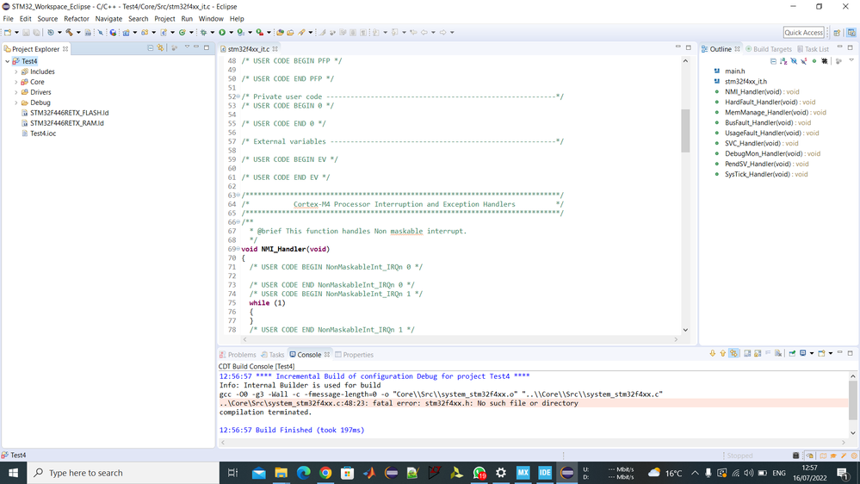Open the Refactor menu
The height and width of the screenshot is (484, 860).
tap(77, 19)
